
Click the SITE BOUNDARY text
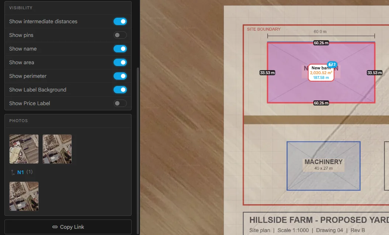pyautogui.click(x=264, y=29)
